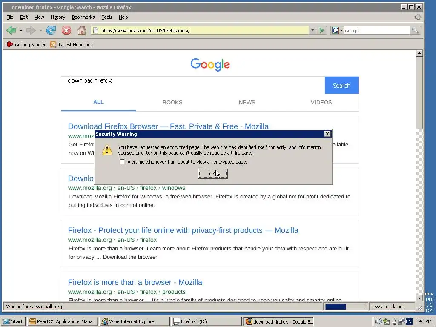The width and height of the screenshot is (436, 327).
Task: Click the scrollbar up arrow
Action: tap(420, 53)
